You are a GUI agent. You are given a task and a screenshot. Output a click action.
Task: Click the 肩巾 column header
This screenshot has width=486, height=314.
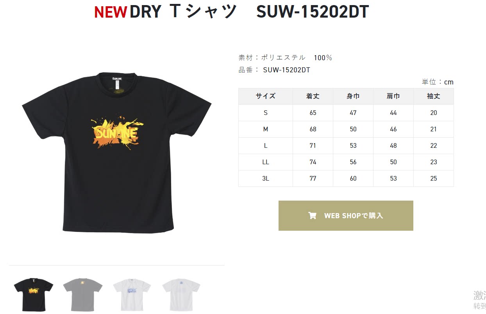(393, 96)
